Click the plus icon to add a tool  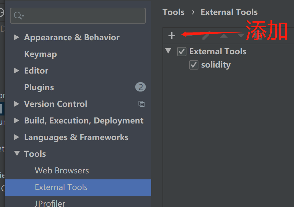172,36
